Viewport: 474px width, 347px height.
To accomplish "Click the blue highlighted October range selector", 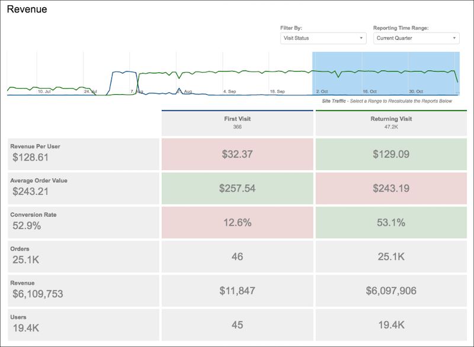I will click(385, 74).
